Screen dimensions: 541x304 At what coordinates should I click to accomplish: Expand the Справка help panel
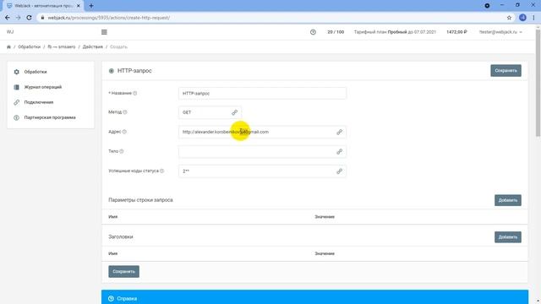314,297
